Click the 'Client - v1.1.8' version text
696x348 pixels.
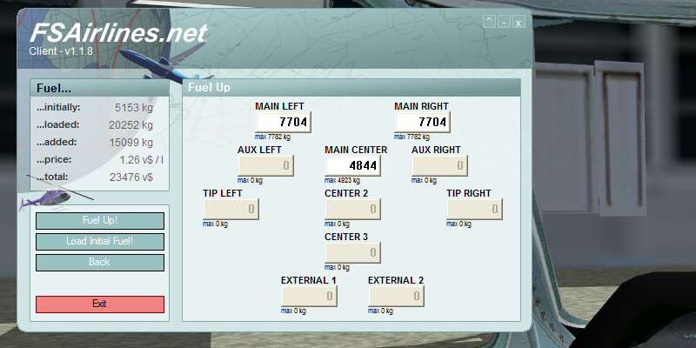click(x=61, y=51)
